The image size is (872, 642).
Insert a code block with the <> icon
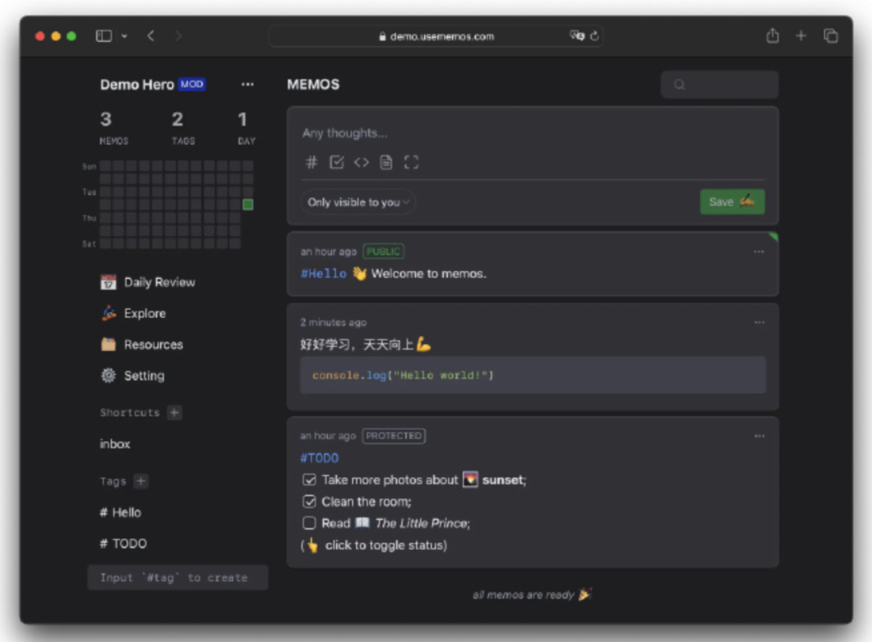tap(362, 162)
